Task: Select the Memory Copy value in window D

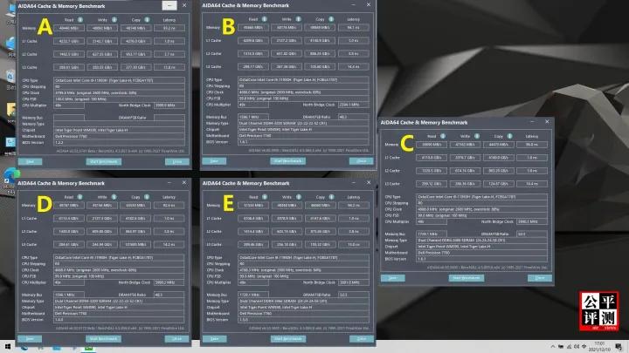Action: (135, 206)
